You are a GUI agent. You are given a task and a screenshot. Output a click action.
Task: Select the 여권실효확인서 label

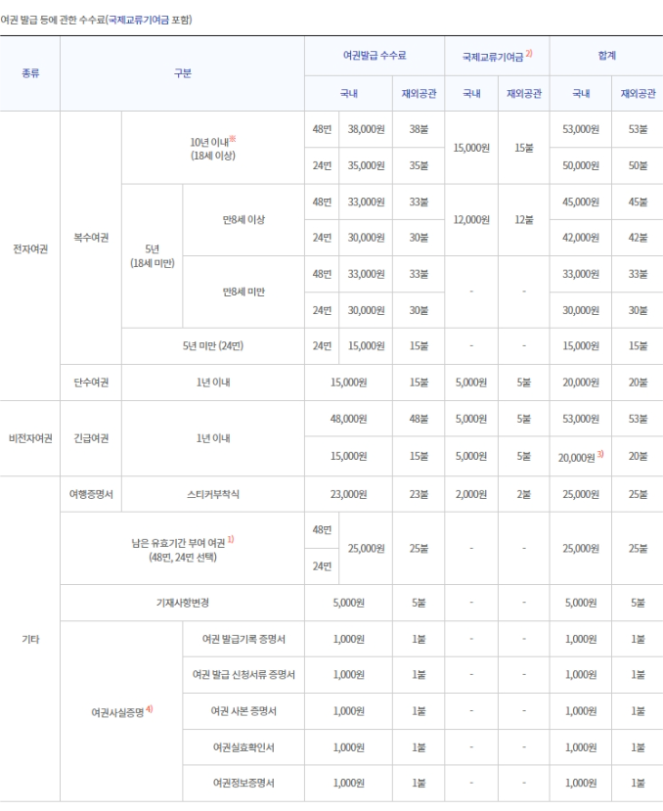pyautogui.click(x=243, y=747)
